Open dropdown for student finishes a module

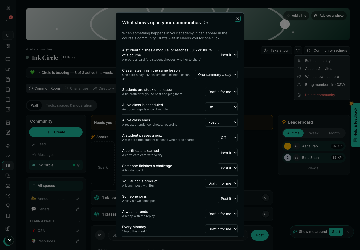click(x=228, y=55)
